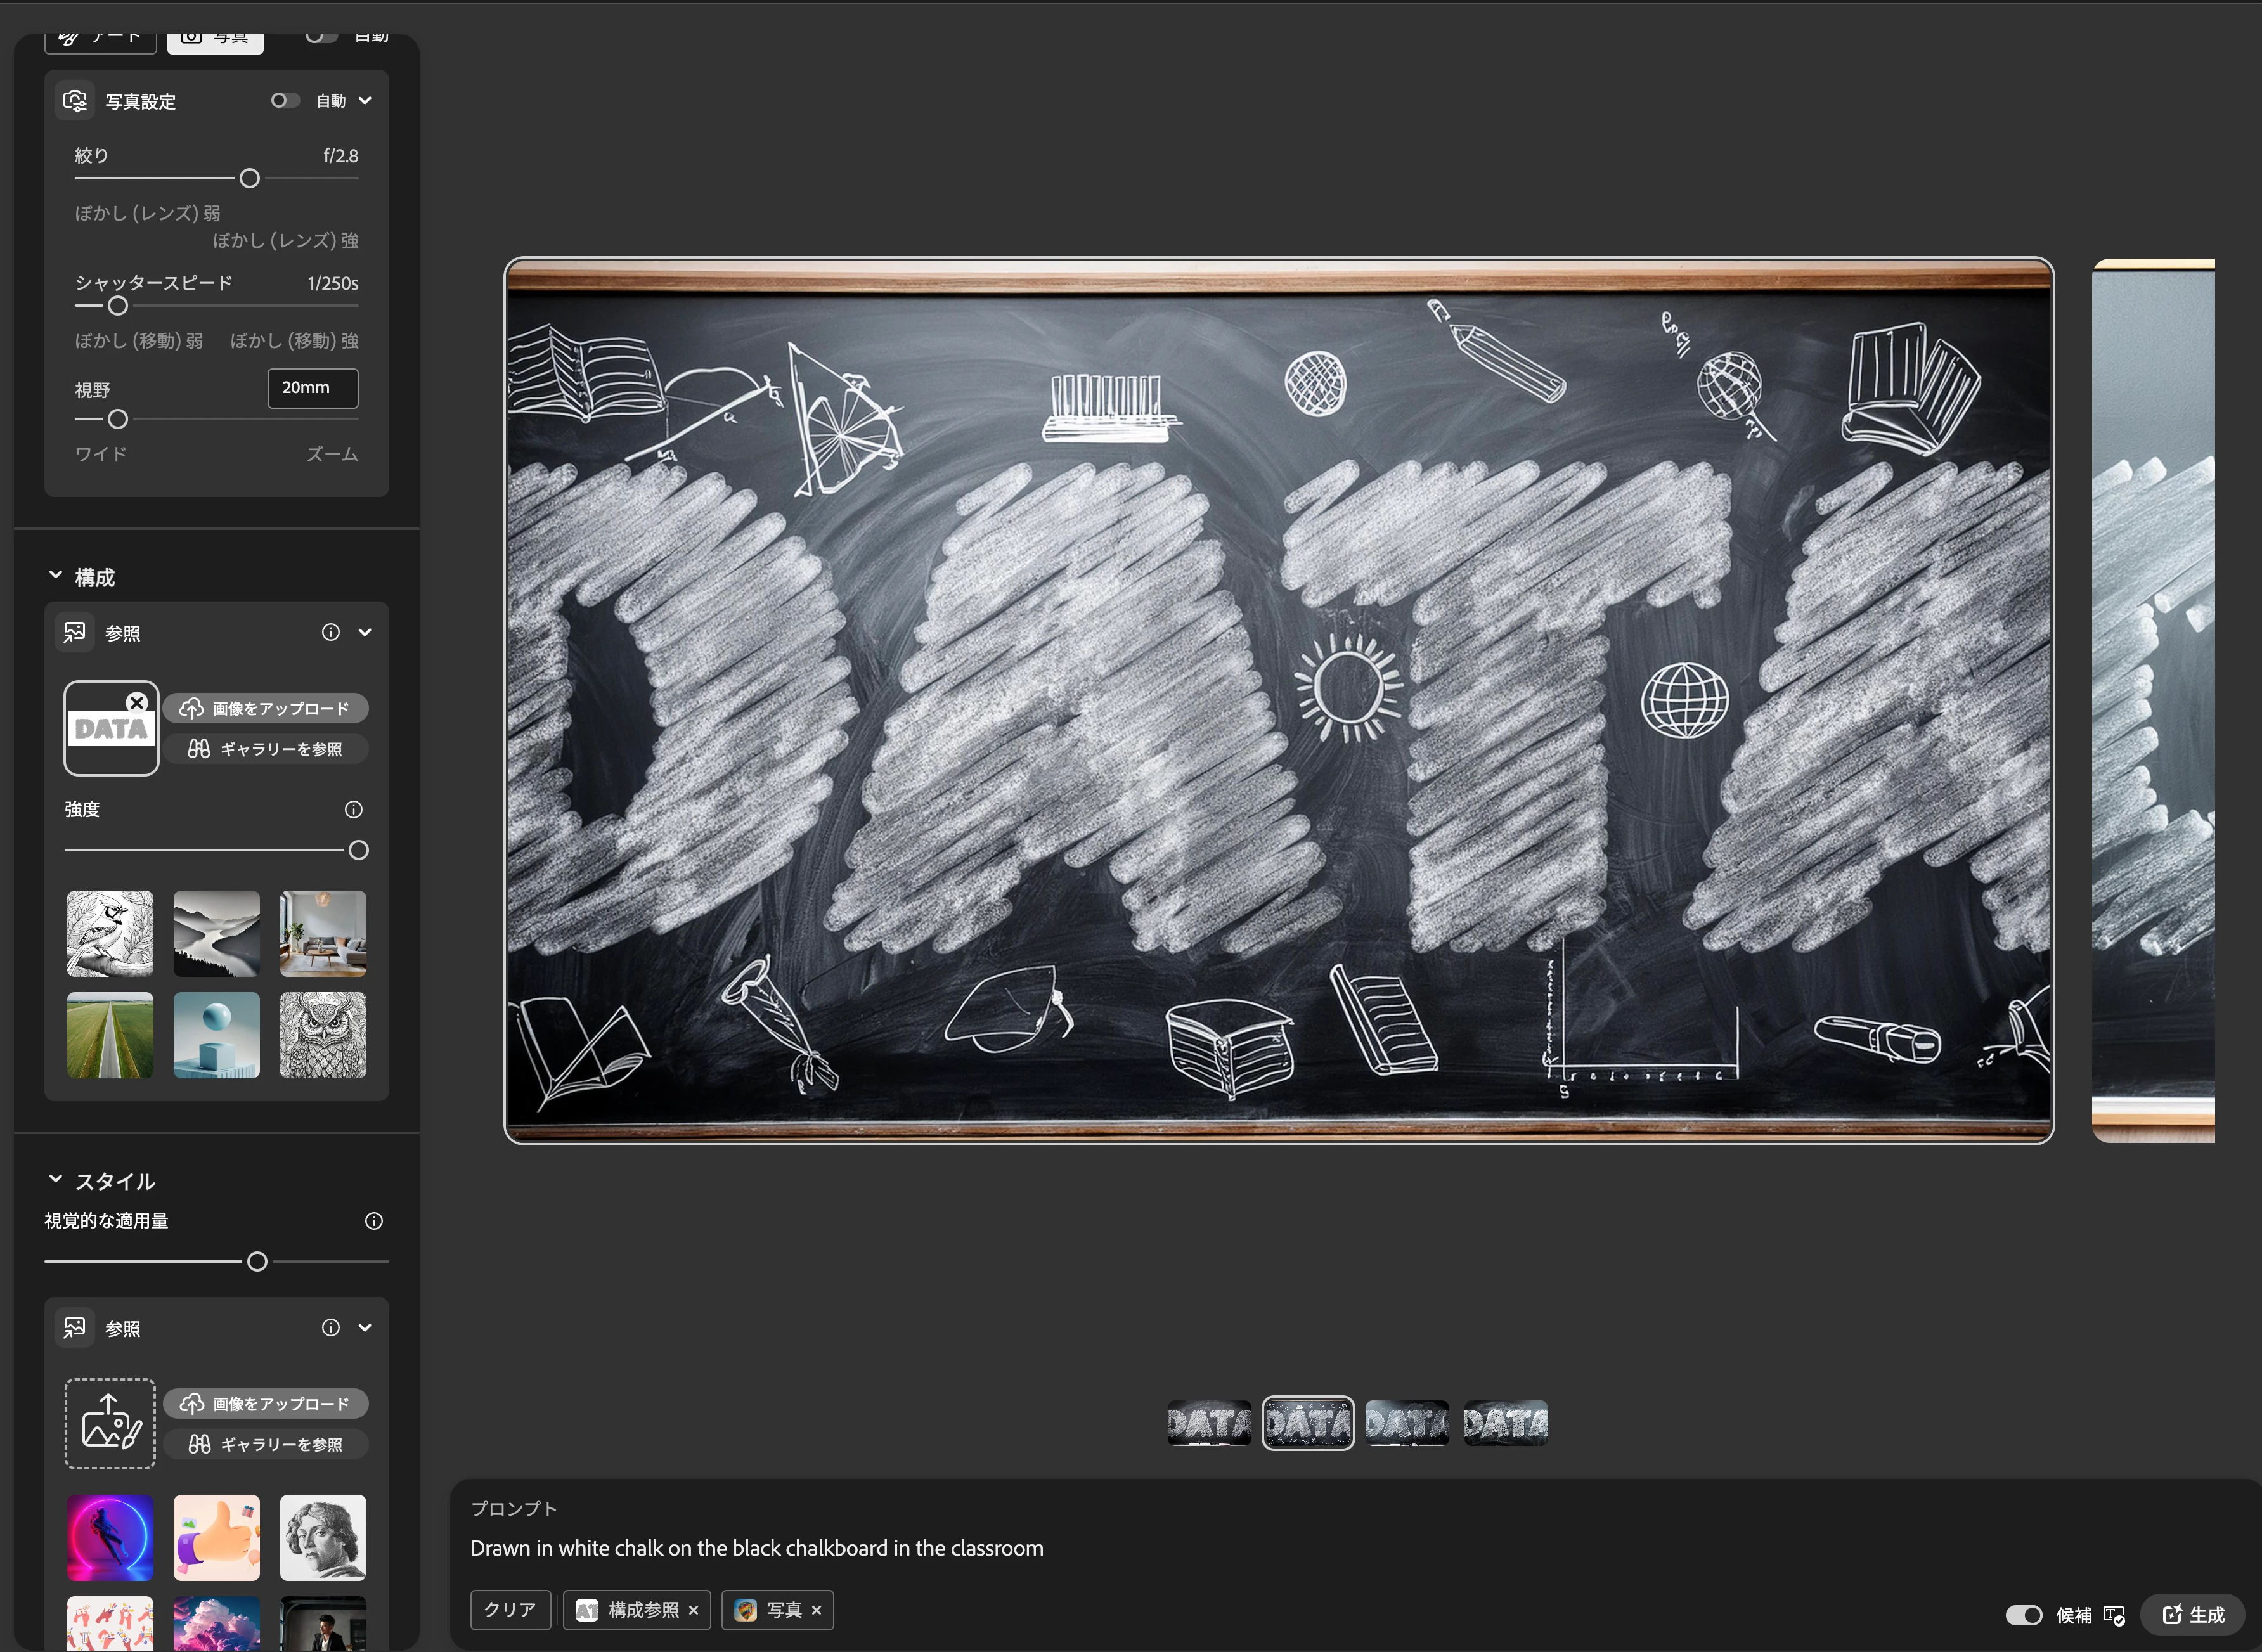Remove the DATA composition reference image
This screenshot has height=1652, width=2262.
[x=138, y=702]
